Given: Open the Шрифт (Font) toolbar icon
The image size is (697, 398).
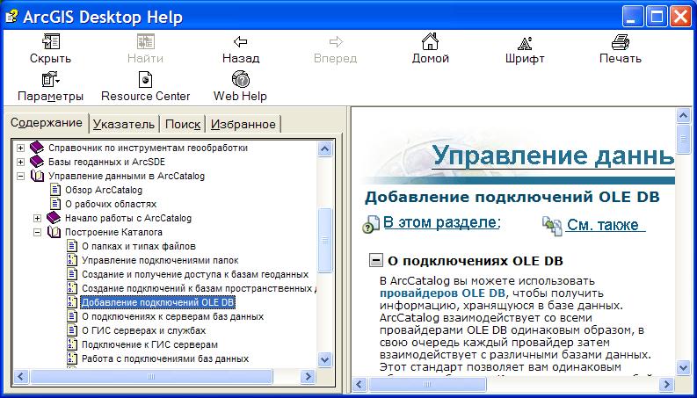Looking at the screenshot, I should coord(525,43).
